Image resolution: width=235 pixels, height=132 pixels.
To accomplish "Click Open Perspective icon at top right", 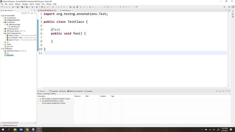I will click(x=229, y=7).
